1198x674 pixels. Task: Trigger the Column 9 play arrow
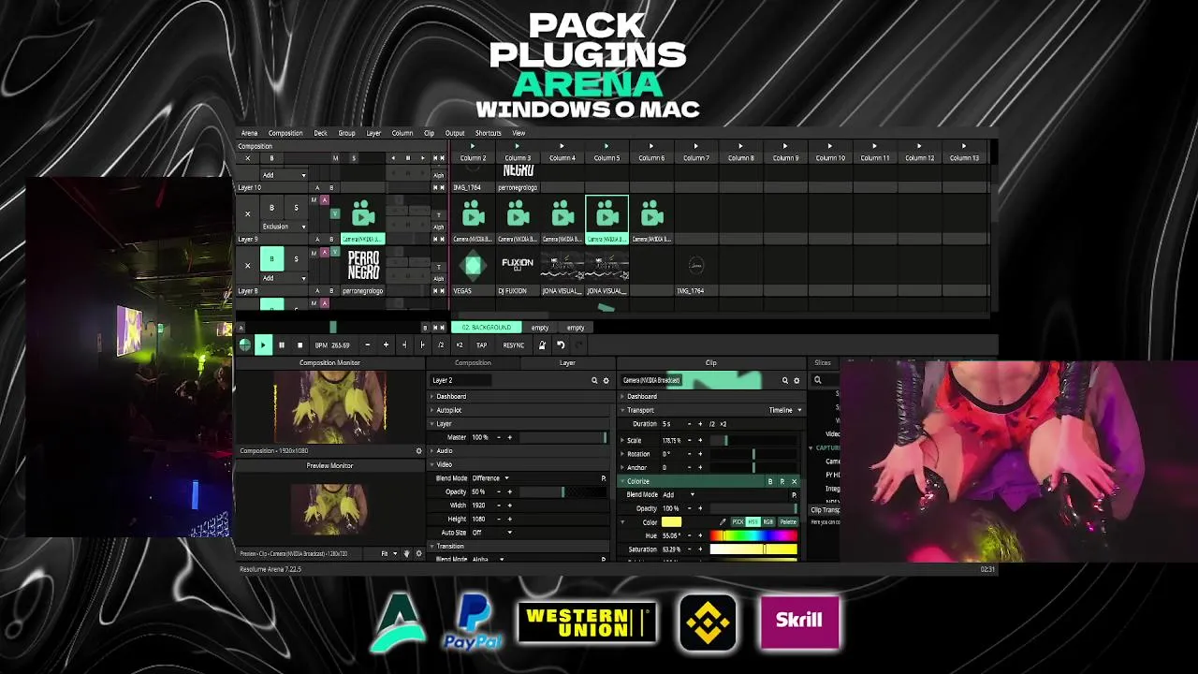click(784, 146)
